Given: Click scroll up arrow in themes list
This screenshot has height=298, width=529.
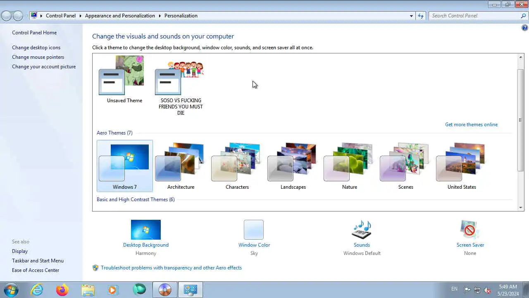Looking at the screenshot, I should click(521, 57).
